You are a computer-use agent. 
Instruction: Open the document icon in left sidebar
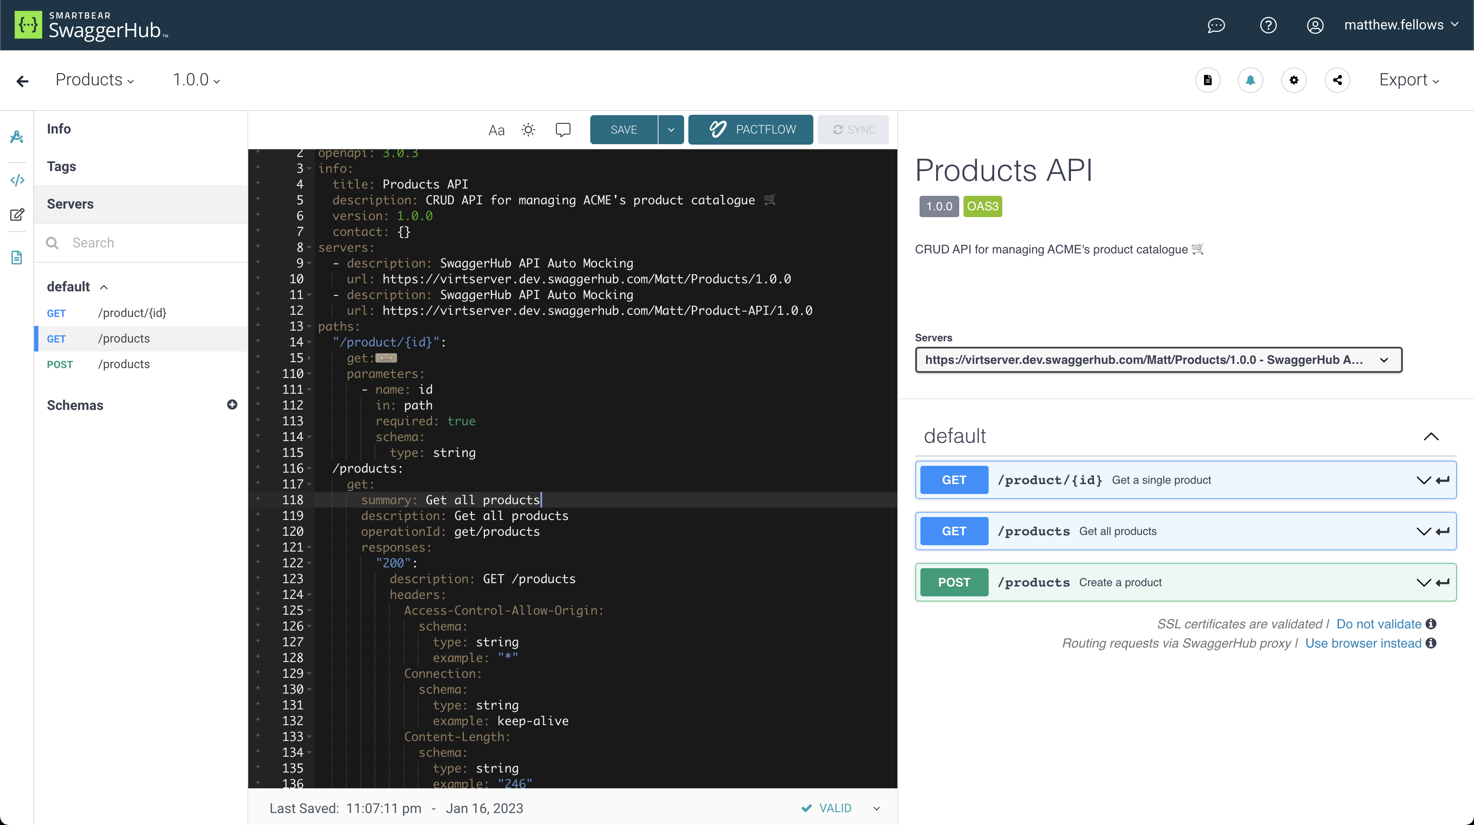tap(17, 257)
